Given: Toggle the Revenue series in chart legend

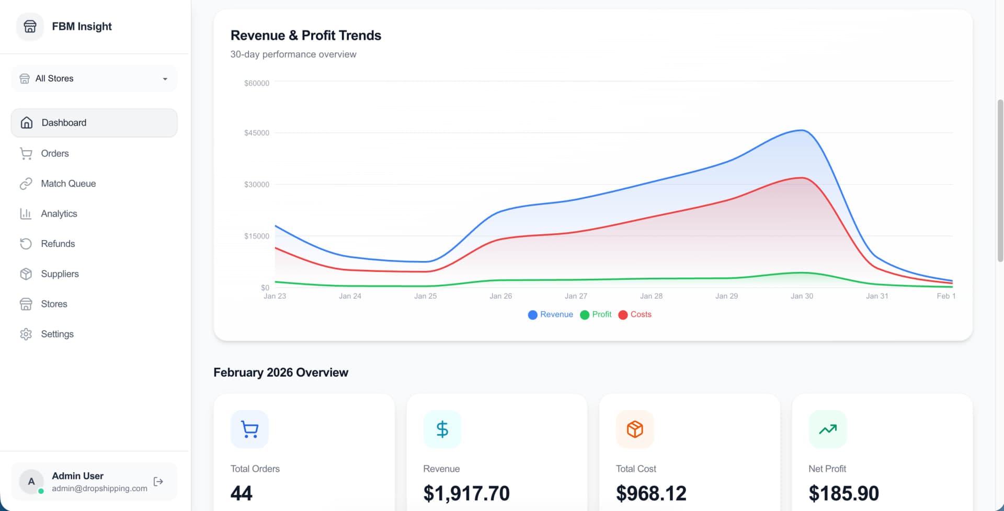Looking at the screenshot, I should click(551, 314).
